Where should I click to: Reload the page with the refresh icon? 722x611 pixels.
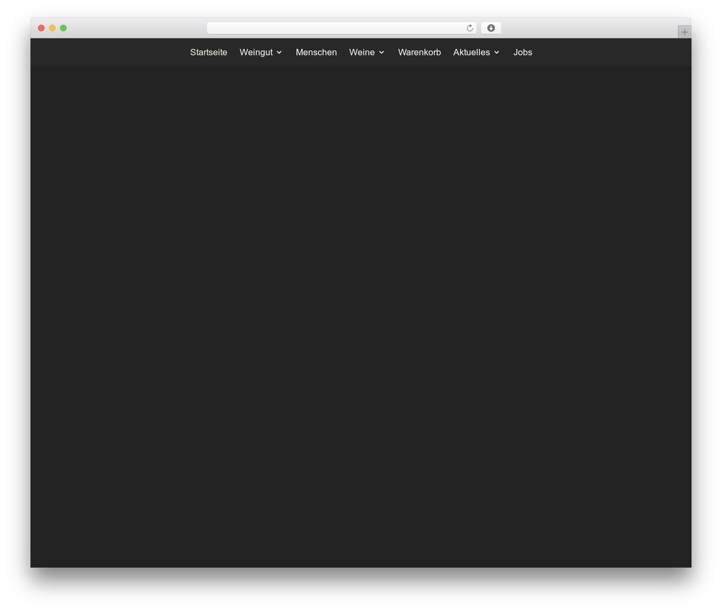(469, 28)
